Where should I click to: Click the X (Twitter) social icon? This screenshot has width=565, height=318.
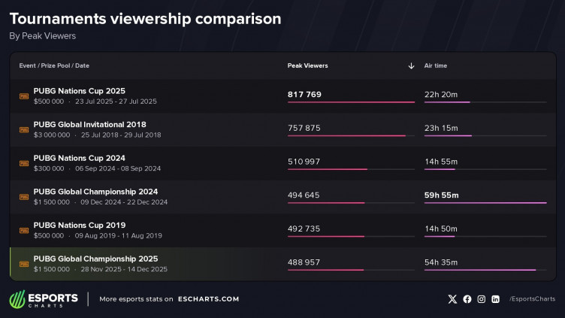coord(452,299)
